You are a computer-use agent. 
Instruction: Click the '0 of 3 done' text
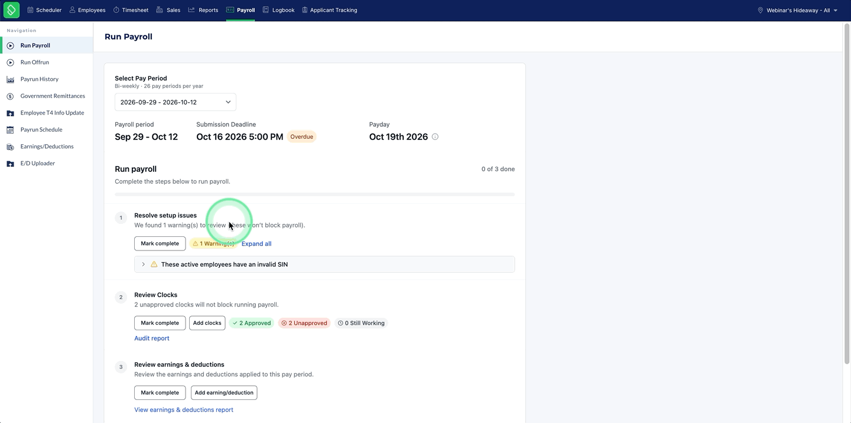tap(498, 169)
